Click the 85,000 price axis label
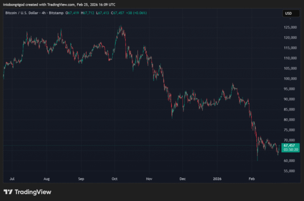The width and height of the screenshot is (304, 201). pyautogui.click(x=289, y=109)
